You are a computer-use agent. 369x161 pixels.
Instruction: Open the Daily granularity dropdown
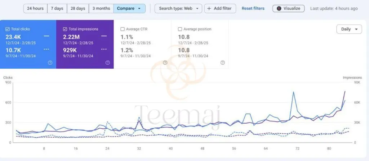[348, 29]
